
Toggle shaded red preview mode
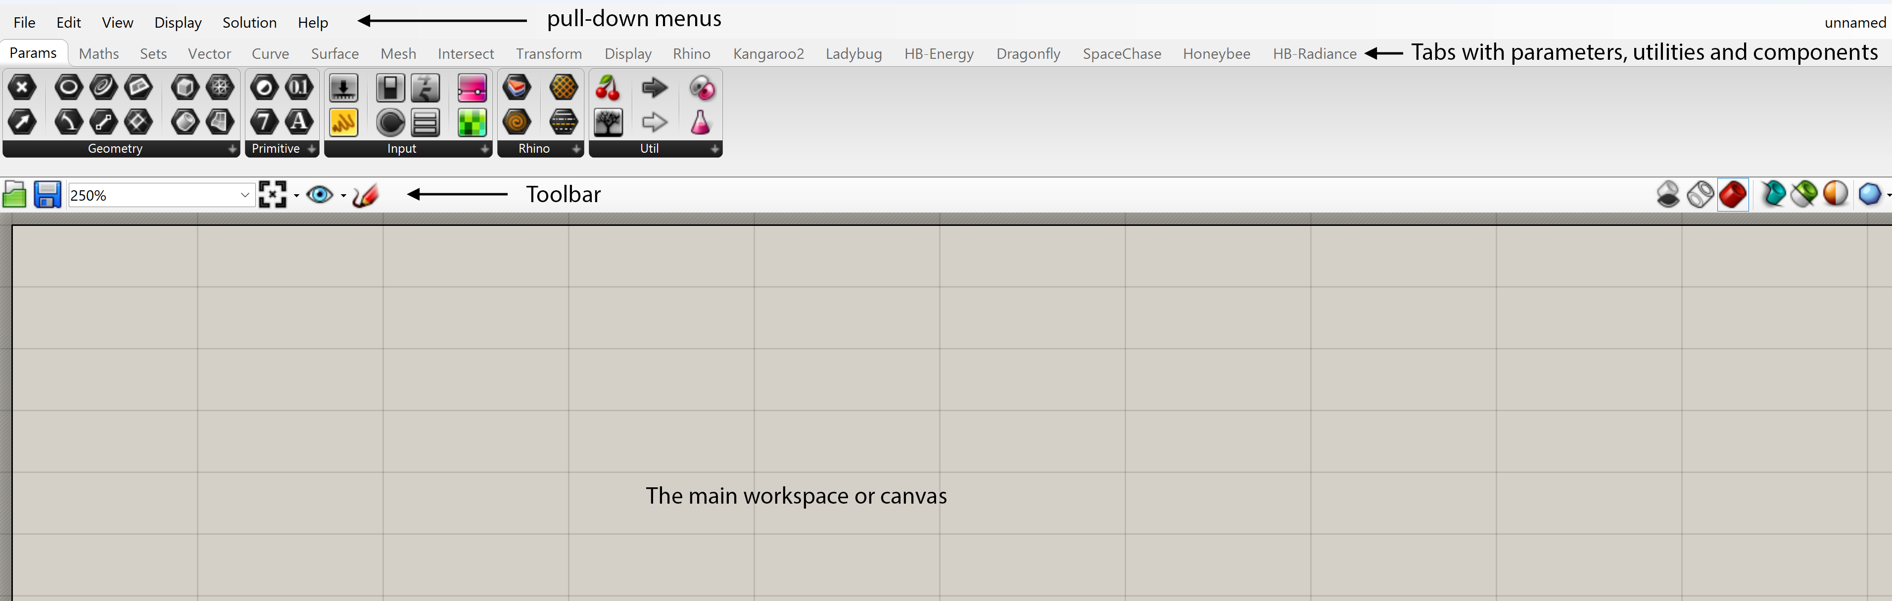[x=1733, y=195]
